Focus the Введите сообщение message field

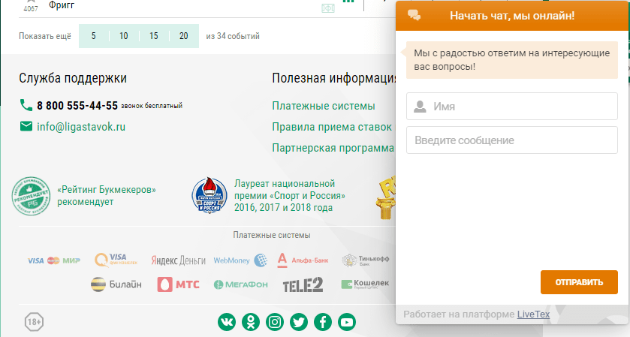[512, 140]
